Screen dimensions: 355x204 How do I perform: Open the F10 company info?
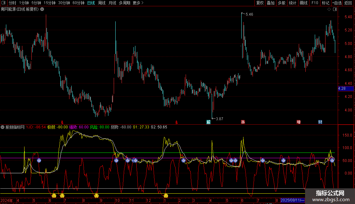click(x=315, y=3)
